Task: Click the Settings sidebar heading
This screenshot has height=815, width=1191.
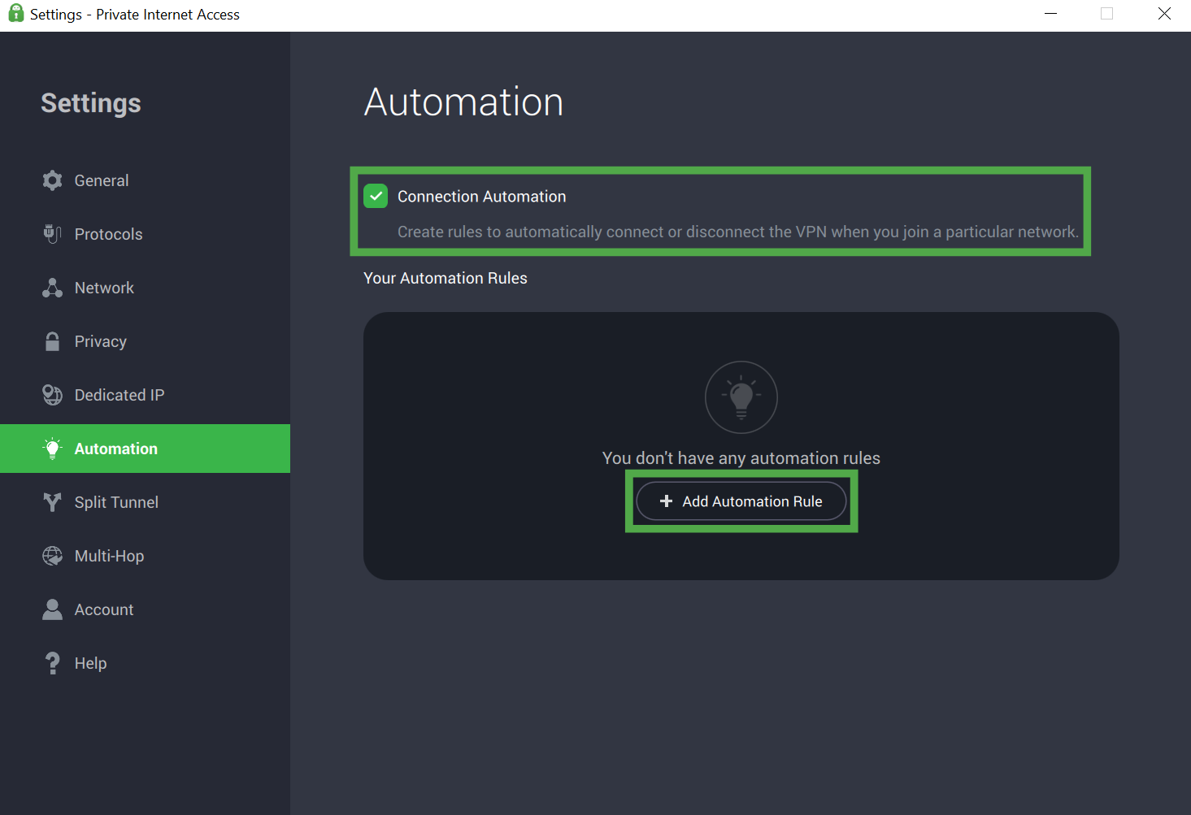Action: pos(91,103)
